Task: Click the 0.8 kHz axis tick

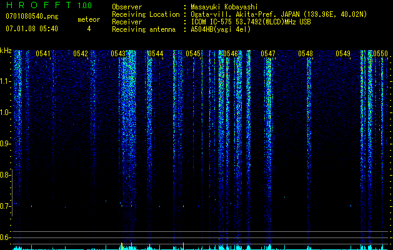Action: (x=6, y=175)
